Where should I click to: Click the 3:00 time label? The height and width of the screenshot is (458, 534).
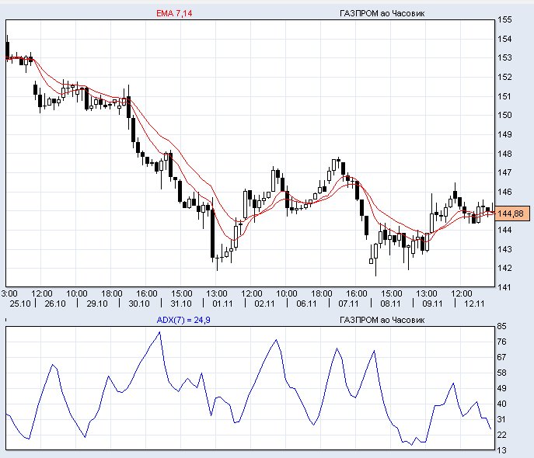(9, 293)
